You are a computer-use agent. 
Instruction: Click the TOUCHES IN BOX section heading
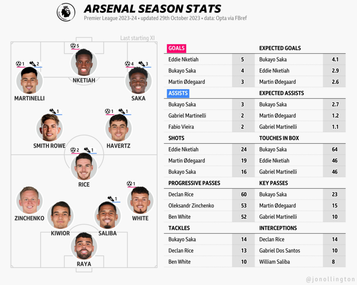click(x=279, y=138)
